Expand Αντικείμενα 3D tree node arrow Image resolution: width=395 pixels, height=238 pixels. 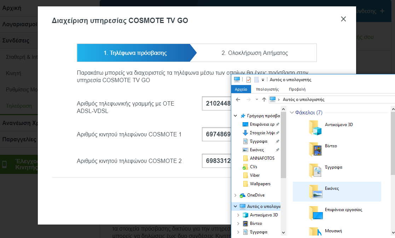click(x=238, y=215)
